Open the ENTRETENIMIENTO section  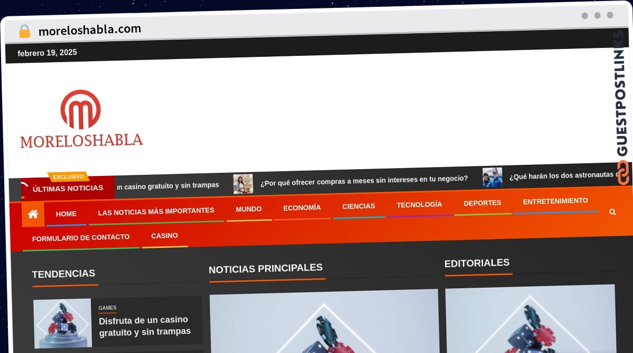pos(555,201)
